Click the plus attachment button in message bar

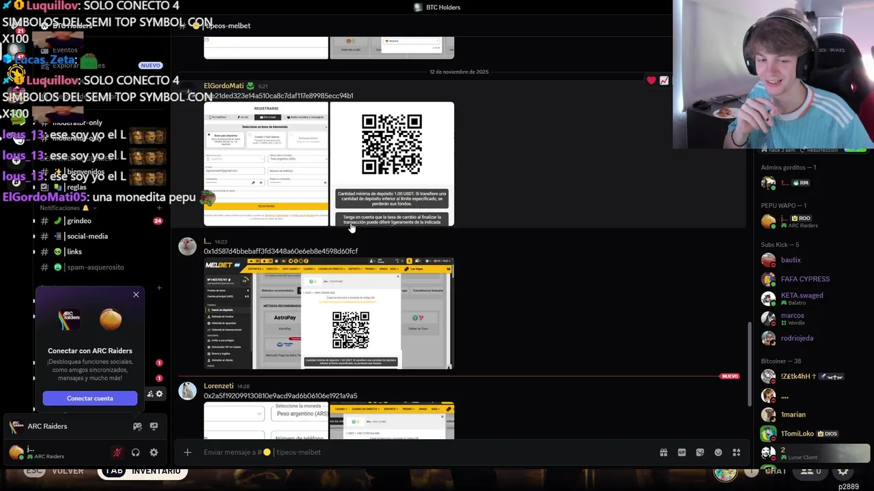(x=188, y=452)
